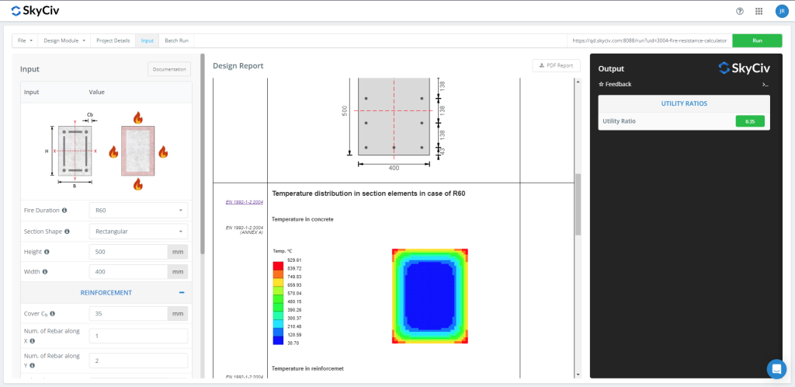Open the chat support bubble icon

click(x=776, y=368)
